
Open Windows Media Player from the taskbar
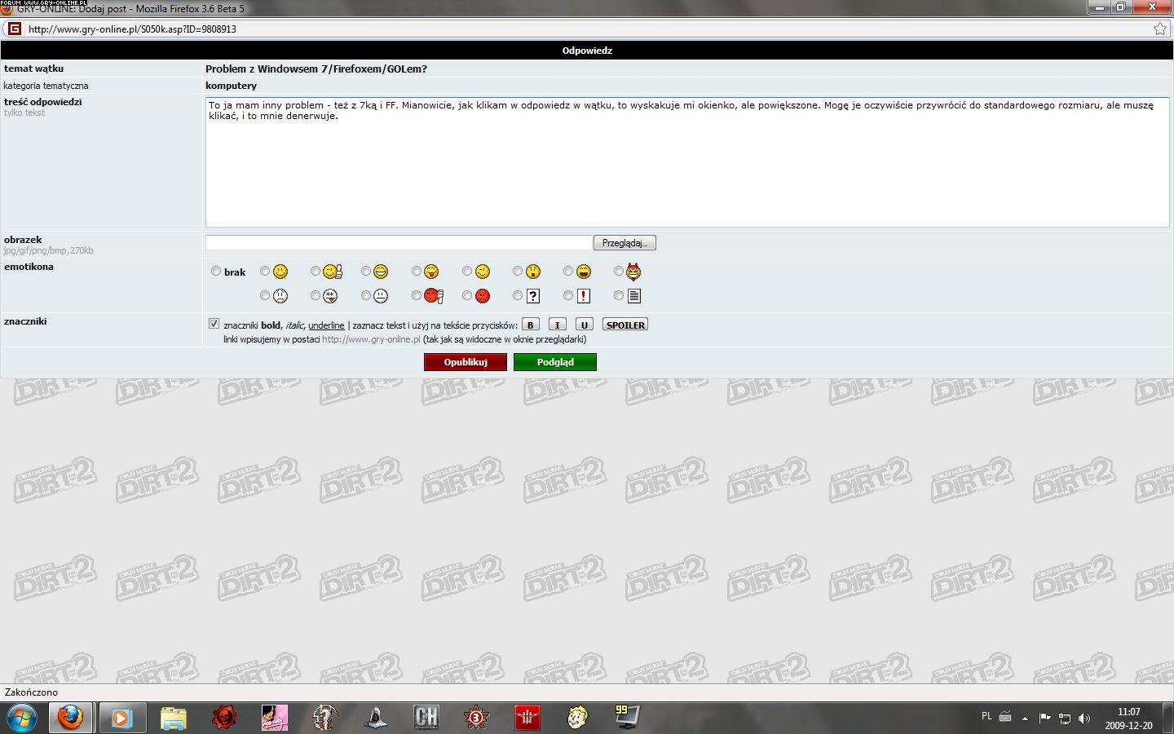[122, 718]
